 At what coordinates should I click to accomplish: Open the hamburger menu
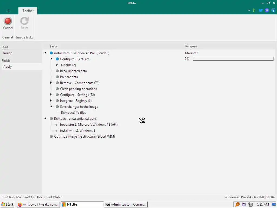tap(8, 11)
